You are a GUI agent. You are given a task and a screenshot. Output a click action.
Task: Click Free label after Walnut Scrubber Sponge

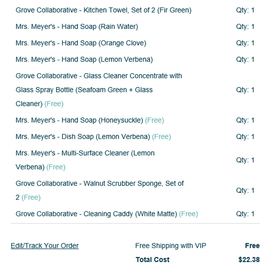(31, 197)
